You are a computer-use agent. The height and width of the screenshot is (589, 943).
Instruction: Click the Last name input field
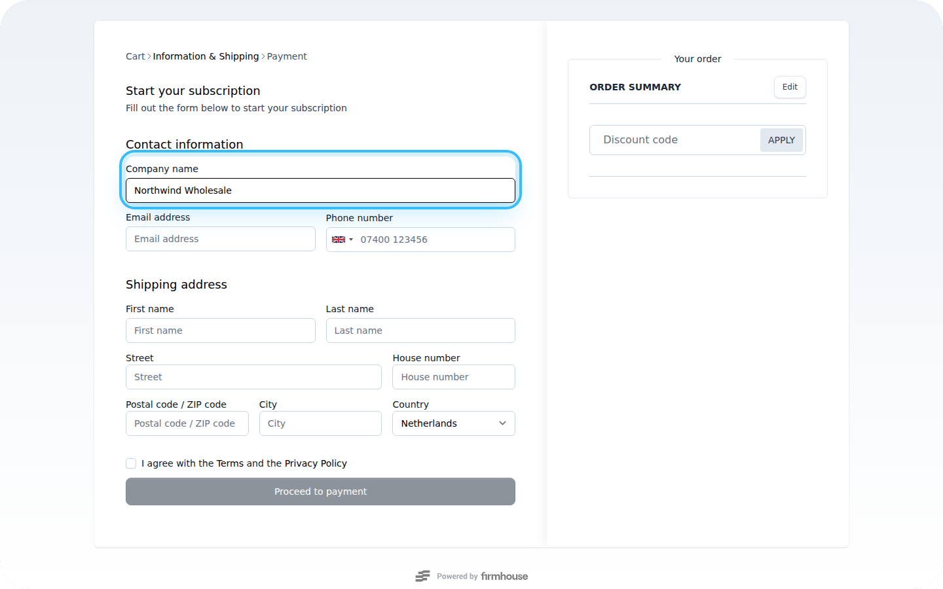point(420,330)
